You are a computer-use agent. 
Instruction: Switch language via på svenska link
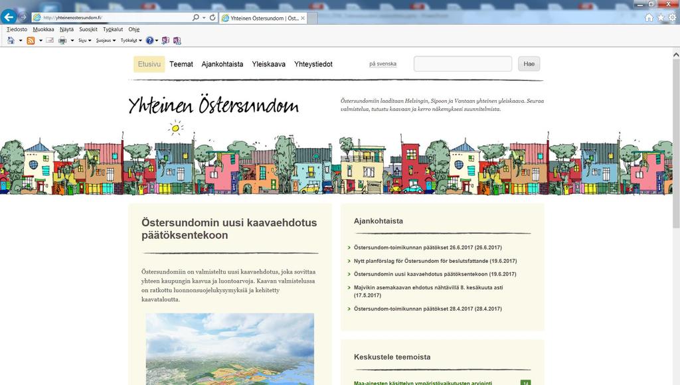click(382, 64)
